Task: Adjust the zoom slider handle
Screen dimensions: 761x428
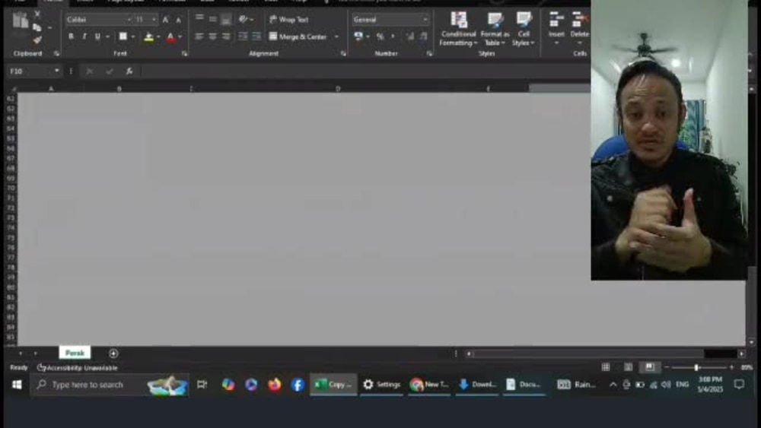Action: (696, 368)
